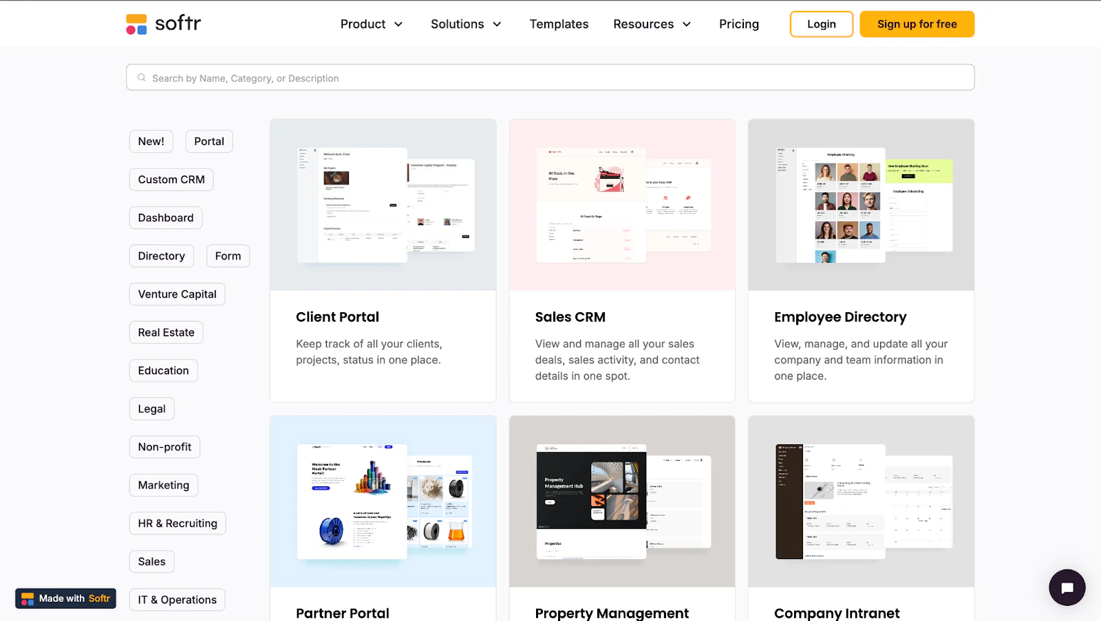Select the Education category filter
Image resolution: width=1101 pixels, height=621 pixels.
point(163,370)
